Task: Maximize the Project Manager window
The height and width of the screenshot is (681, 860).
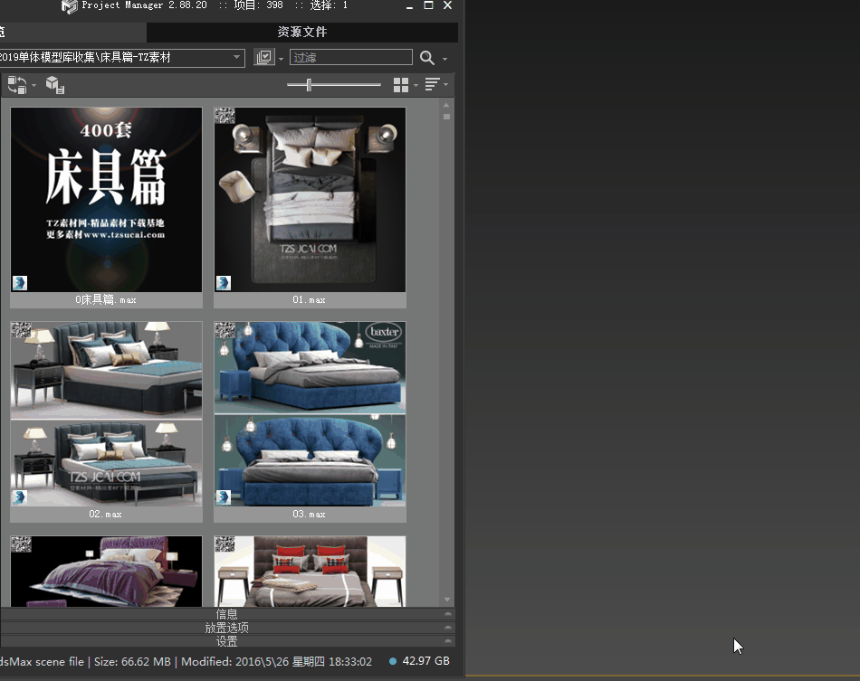Action: [429, 5]
